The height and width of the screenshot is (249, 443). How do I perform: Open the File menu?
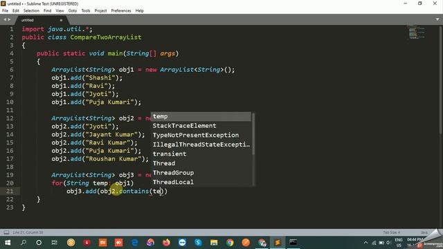[x=5, y=11]
